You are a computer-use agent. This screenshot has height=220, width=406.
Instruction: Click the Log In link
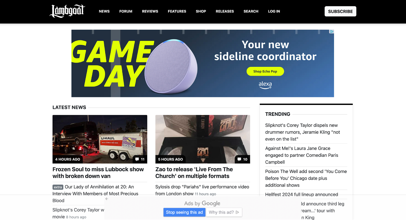tap(274, 11)
